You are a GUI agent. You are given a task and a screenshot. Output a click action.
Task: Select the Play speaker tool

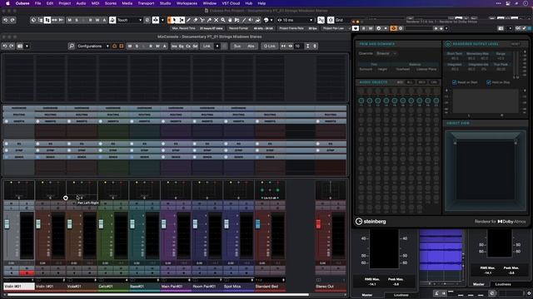coord(251,20)
